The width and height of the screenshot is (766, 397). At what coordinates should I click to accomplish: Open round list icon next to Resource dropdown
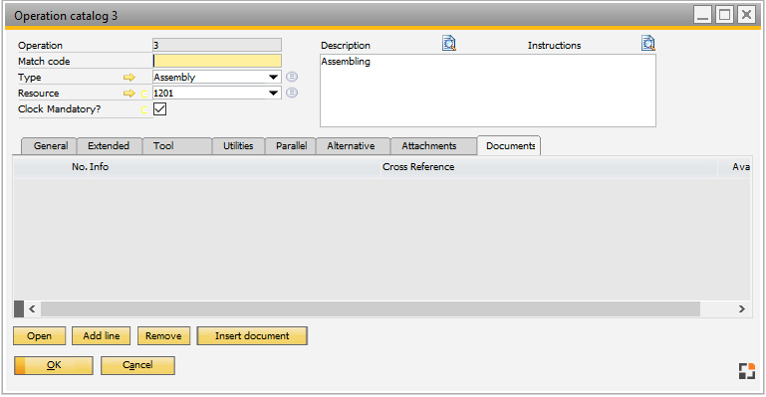(x=292, y=93)
